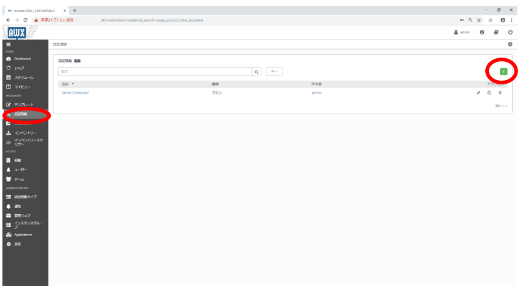Click the admin owner link in the table

pos(316,93)
